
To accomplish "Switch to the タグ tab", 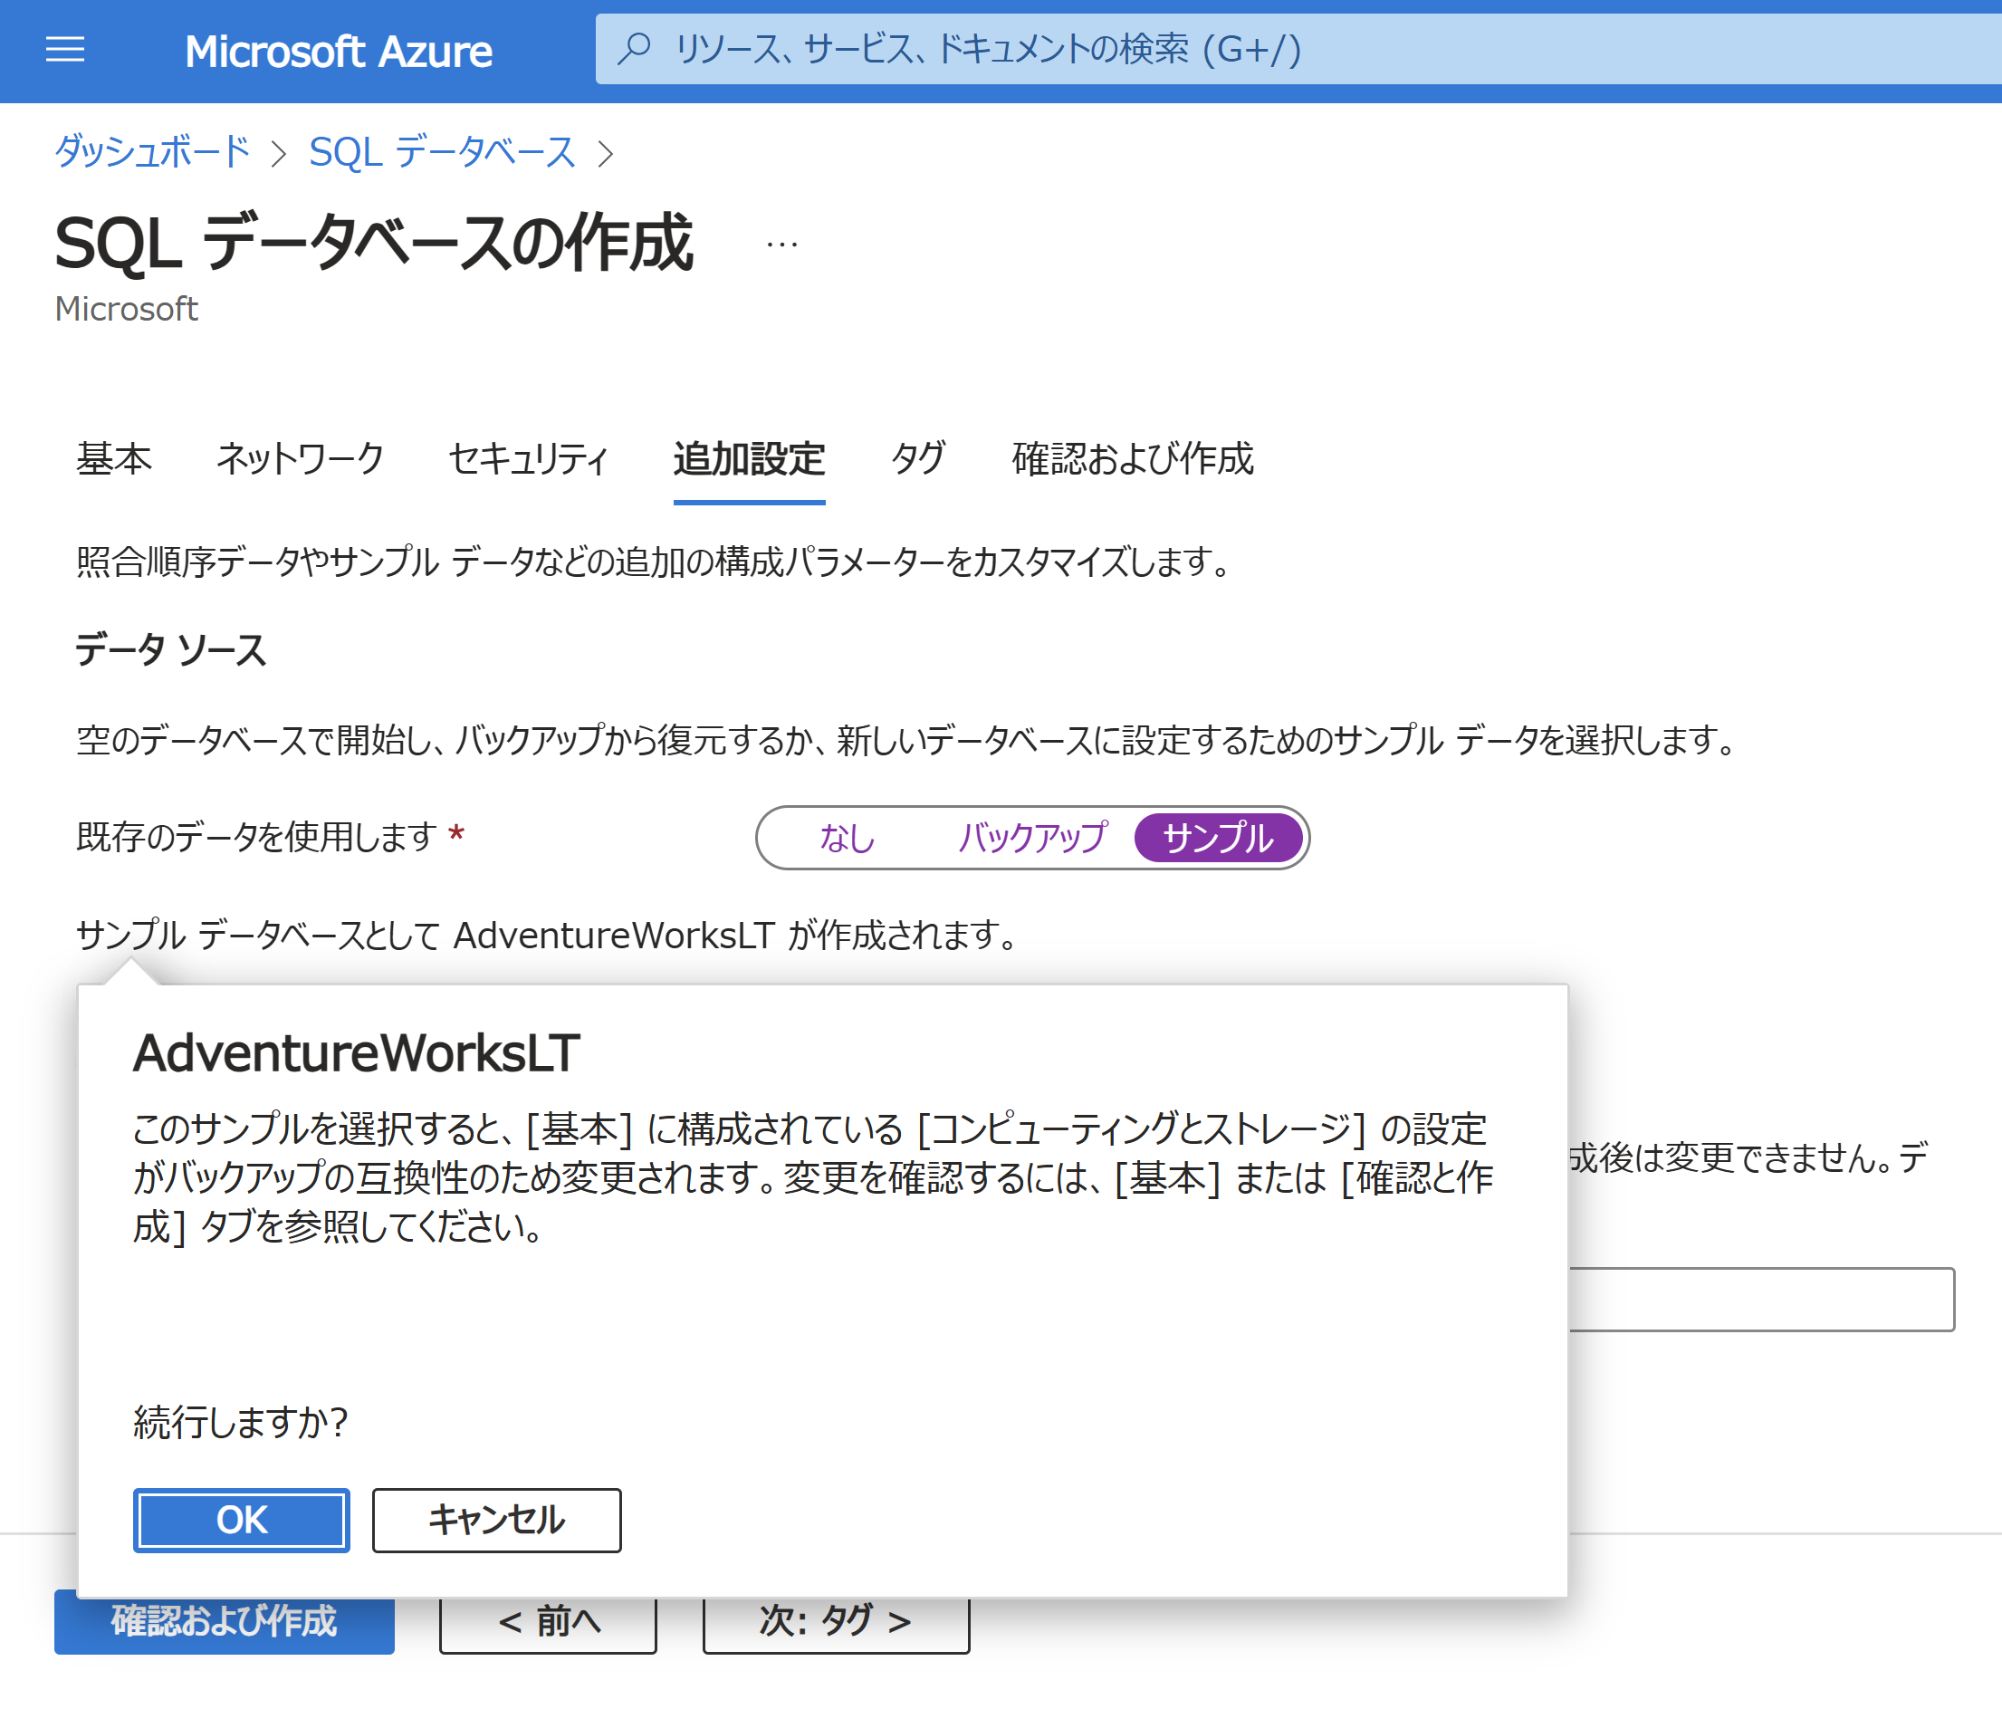I will point(918,458).
